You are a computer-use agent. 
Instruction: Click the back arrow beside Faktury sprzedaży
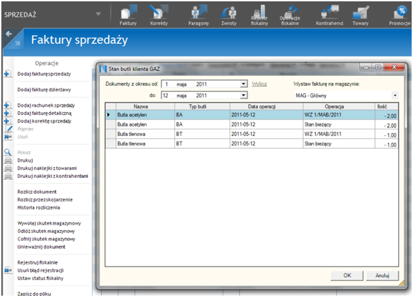9,34
